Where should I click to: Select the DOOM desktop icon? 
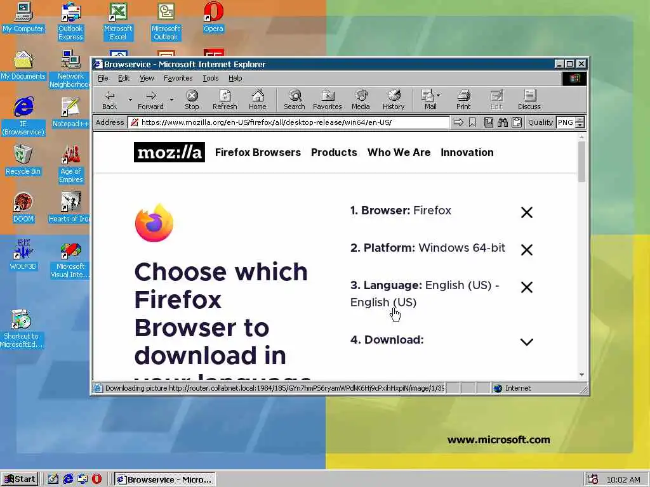(23, 208)
